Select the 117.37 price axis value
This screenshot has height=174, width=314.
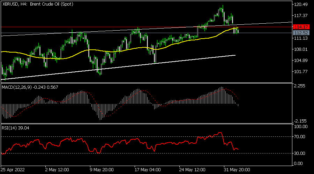click(301, 16)
